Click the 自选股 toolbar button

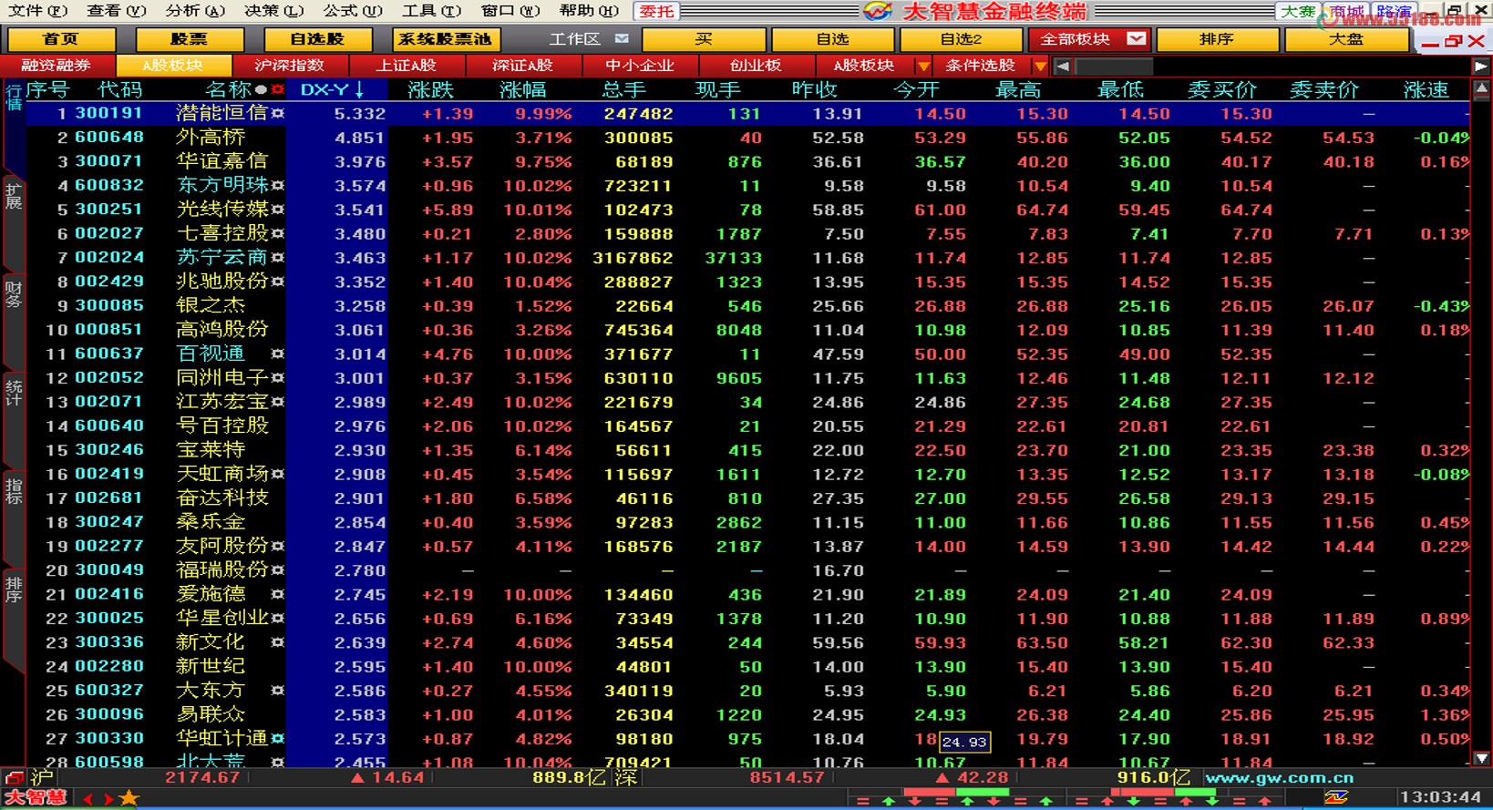pyautogui.click(x=318, y=39)
